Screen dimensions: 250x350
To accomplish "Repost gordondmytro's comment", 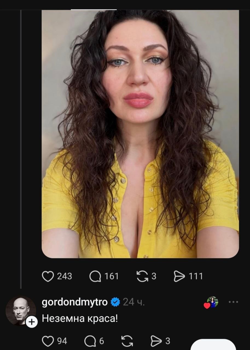I will pos(127,341).
